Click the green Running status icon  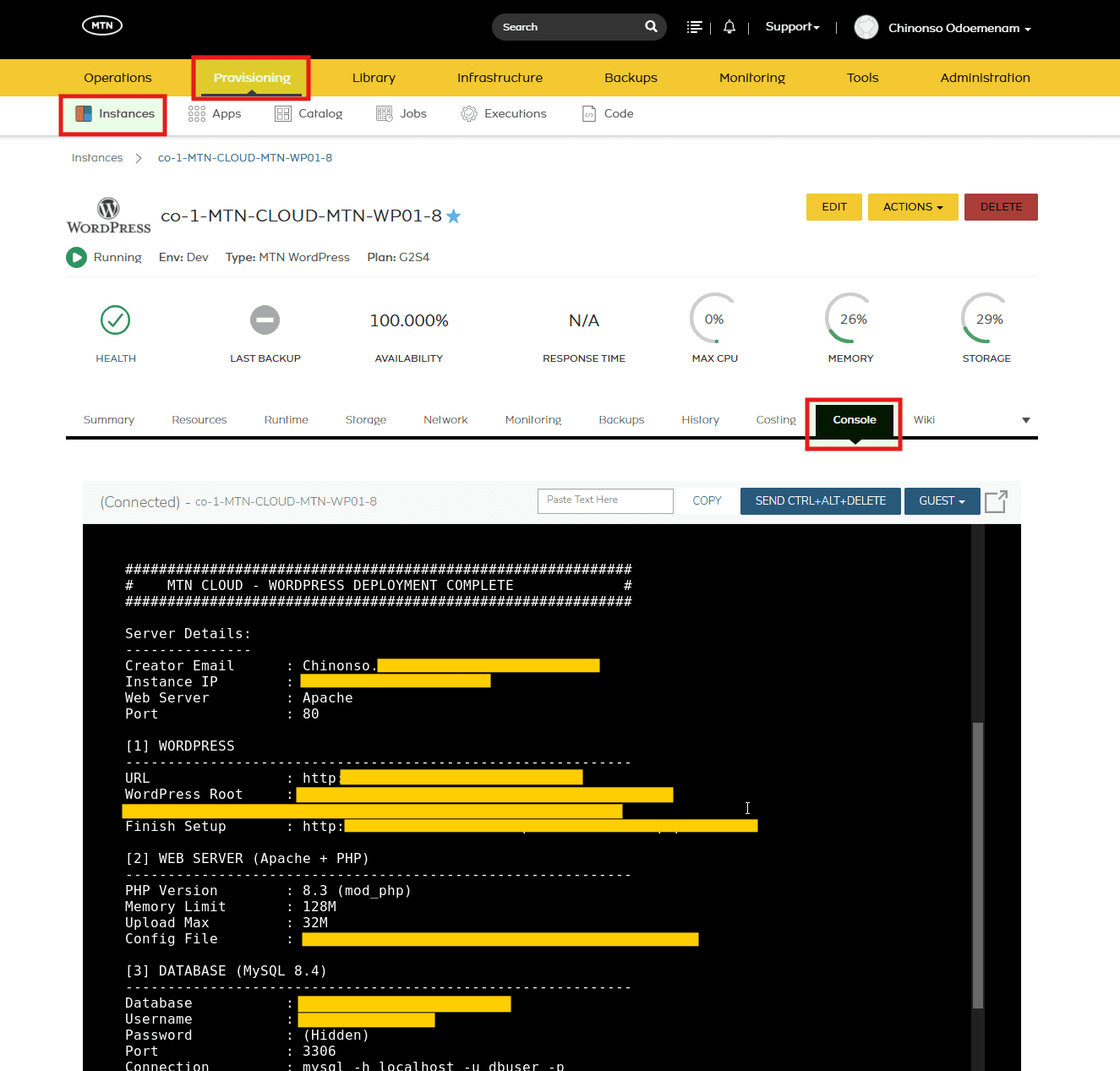[x=77, y=257]
